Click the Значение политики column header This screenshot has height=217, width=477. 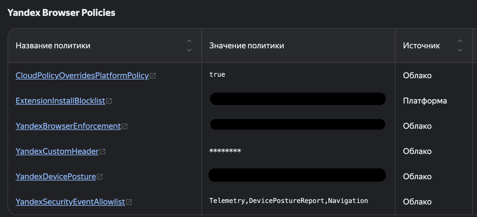247,46
